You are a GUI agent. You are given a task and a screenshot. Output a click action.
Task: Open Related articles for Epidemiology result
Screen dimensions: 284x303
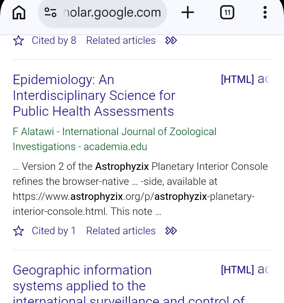pyautogui.click(x=121, y=231)
